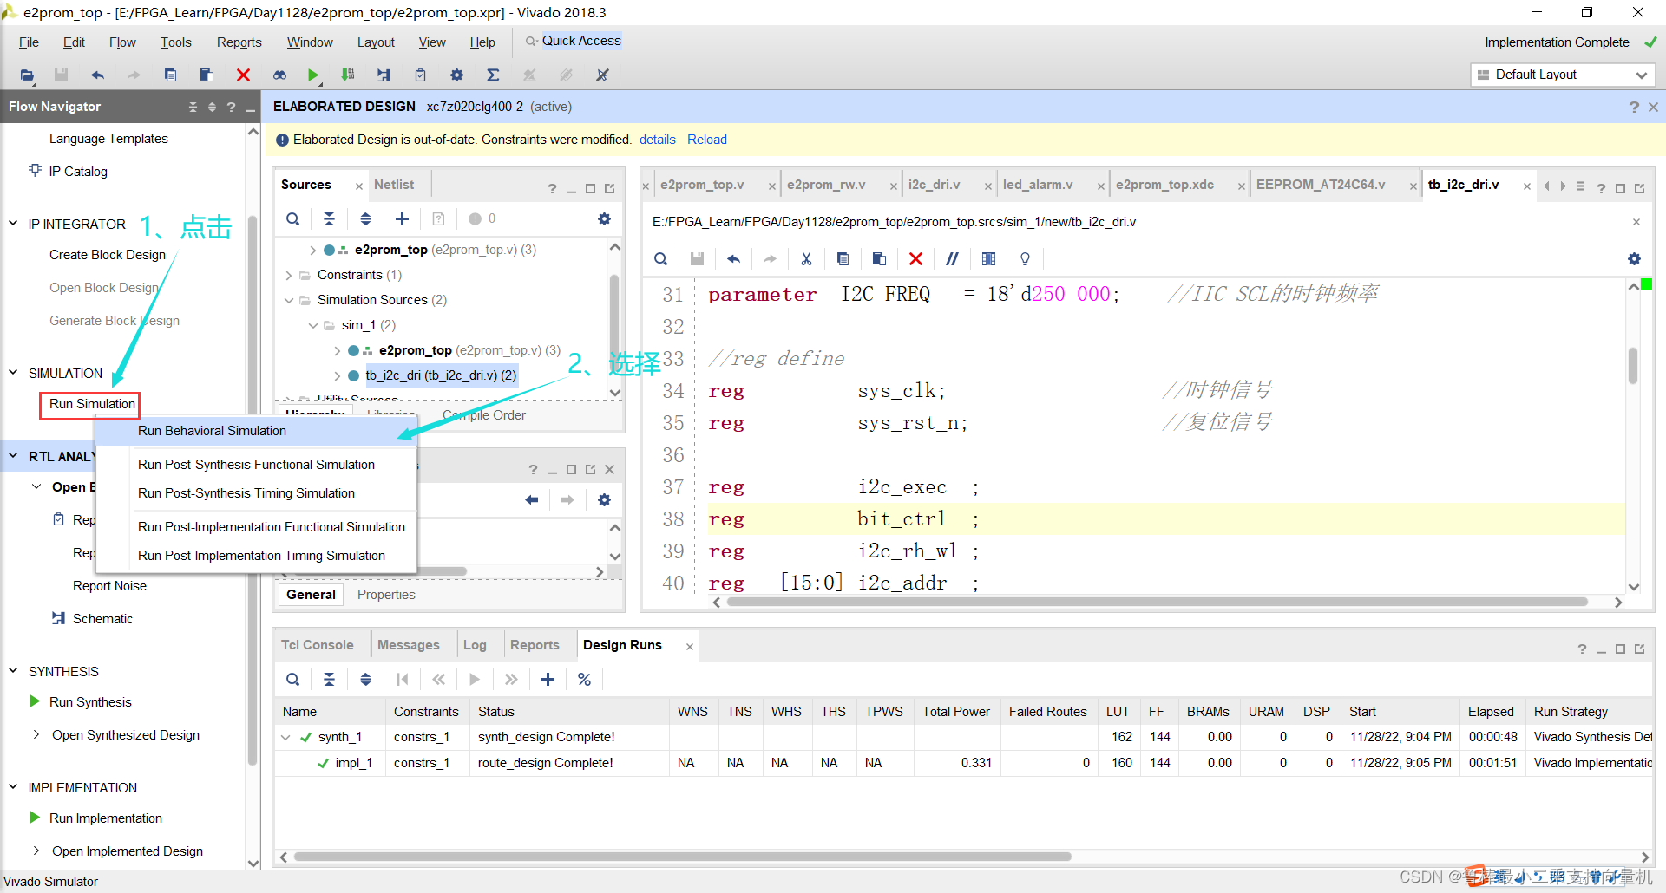The width and height of the screenshot is (1666, 893).
Task: Switch to the Netlist tab
Action: [394, 185]
